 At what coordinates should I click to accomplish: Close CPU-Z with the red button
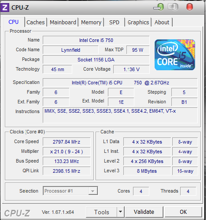(189, 7)
